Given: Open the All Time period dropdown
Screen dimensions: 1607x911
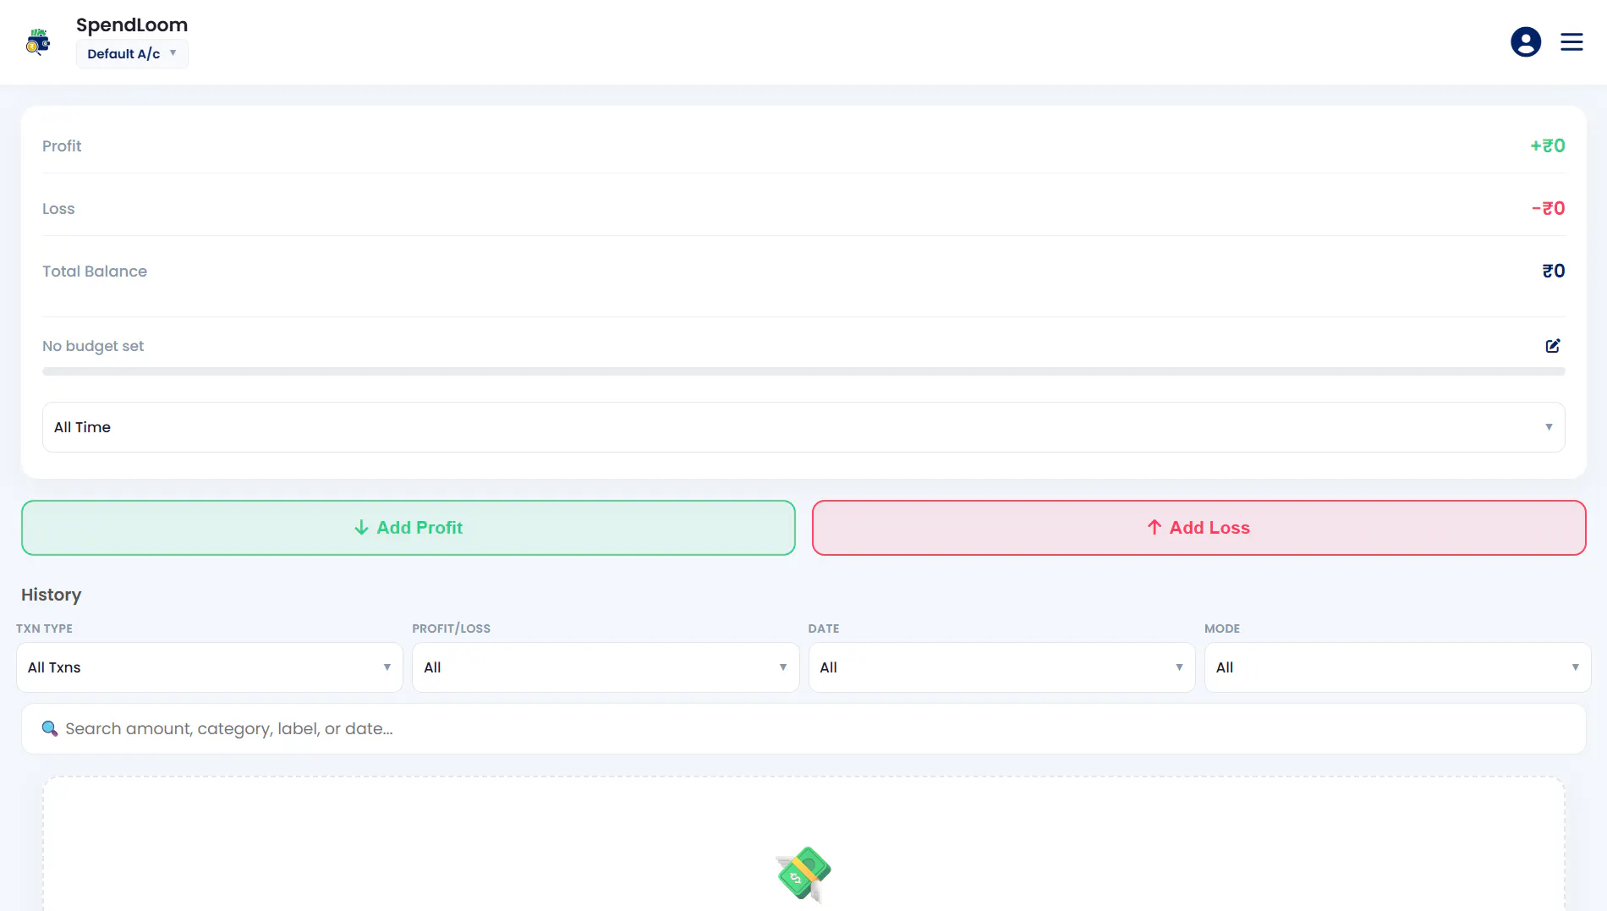Looking at the screenshot, I should tap(803, 427).
